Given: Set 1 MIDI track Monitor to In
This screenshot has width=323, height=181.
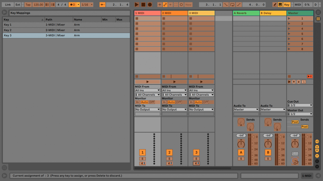Looking at the screenshot, I should pyautogui.click(x=138, y=102).
